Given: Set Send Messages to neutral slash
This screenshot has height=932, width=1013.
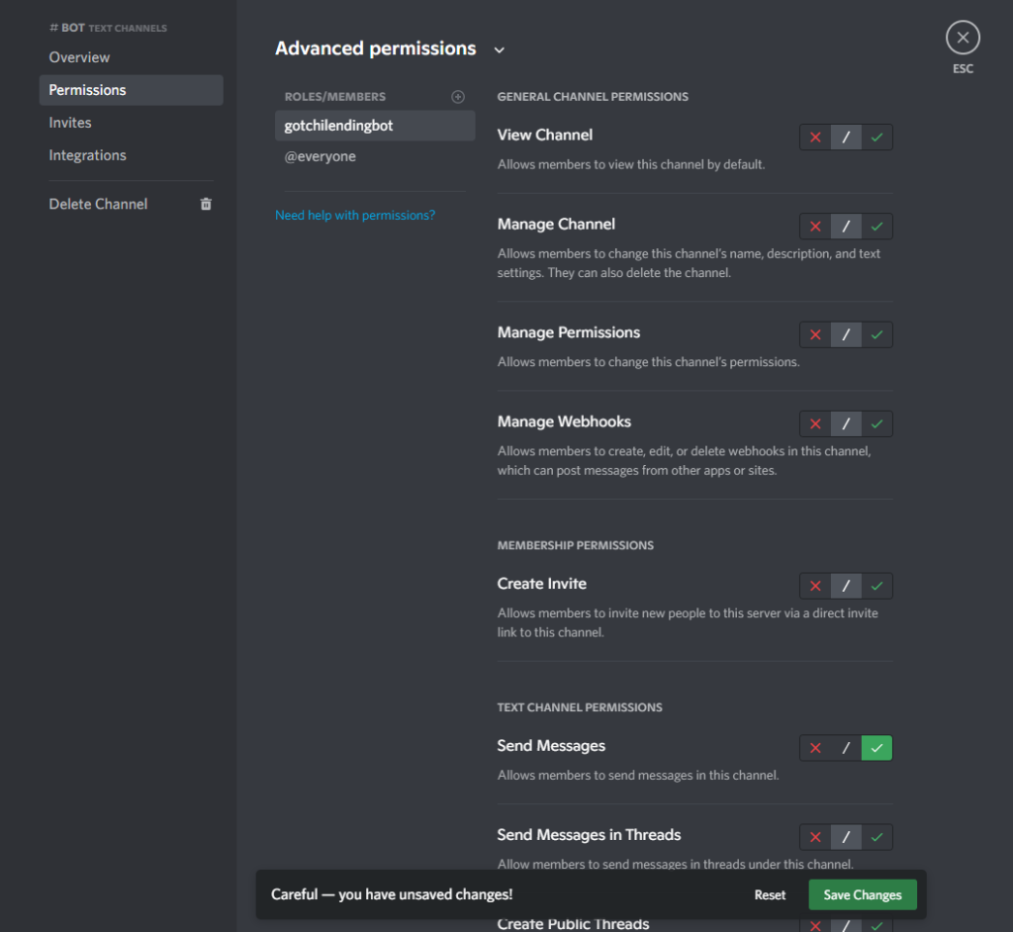Looking at the screenshot, I should pos(846,749).
